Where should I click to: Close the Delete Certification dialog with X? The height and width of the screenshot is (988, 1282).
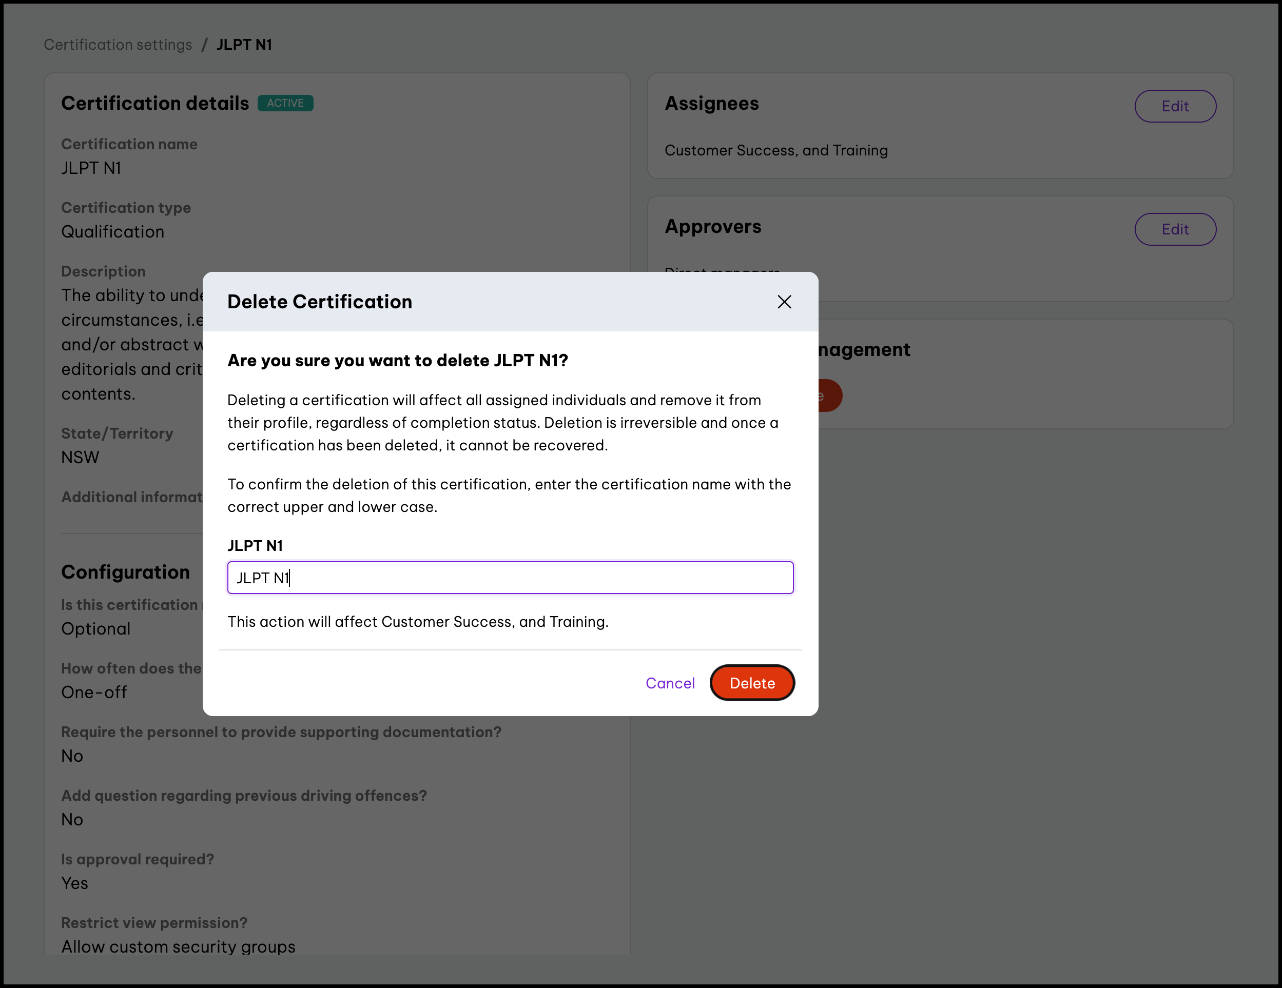point(784,302)
